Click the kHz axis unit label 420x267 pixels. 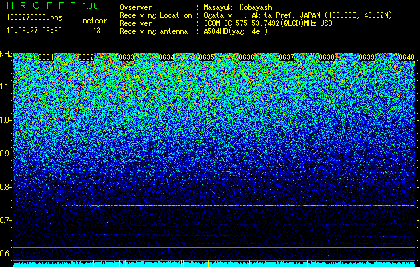(6, 54)
